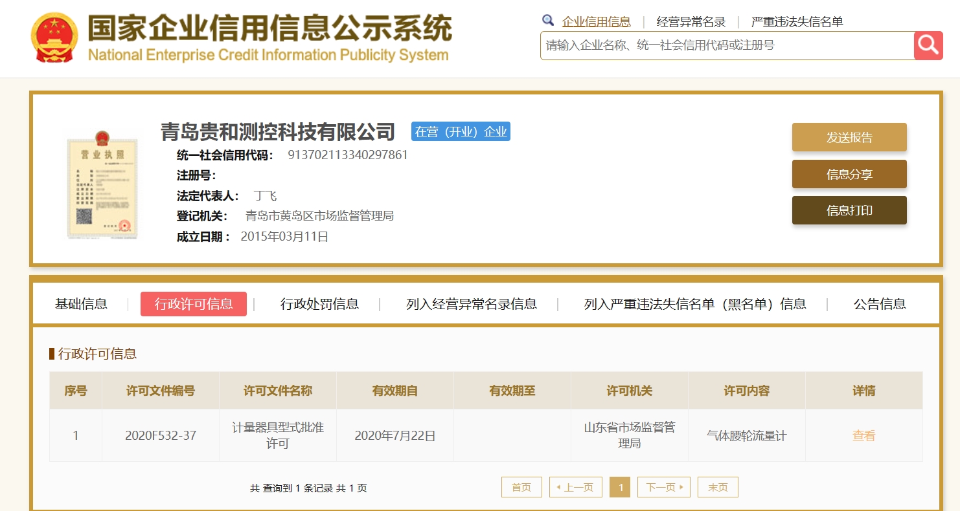The height and width of the screenshot is (511, 960).
Task: Switch to the 公告信息 tab
Action: (880, 304)
